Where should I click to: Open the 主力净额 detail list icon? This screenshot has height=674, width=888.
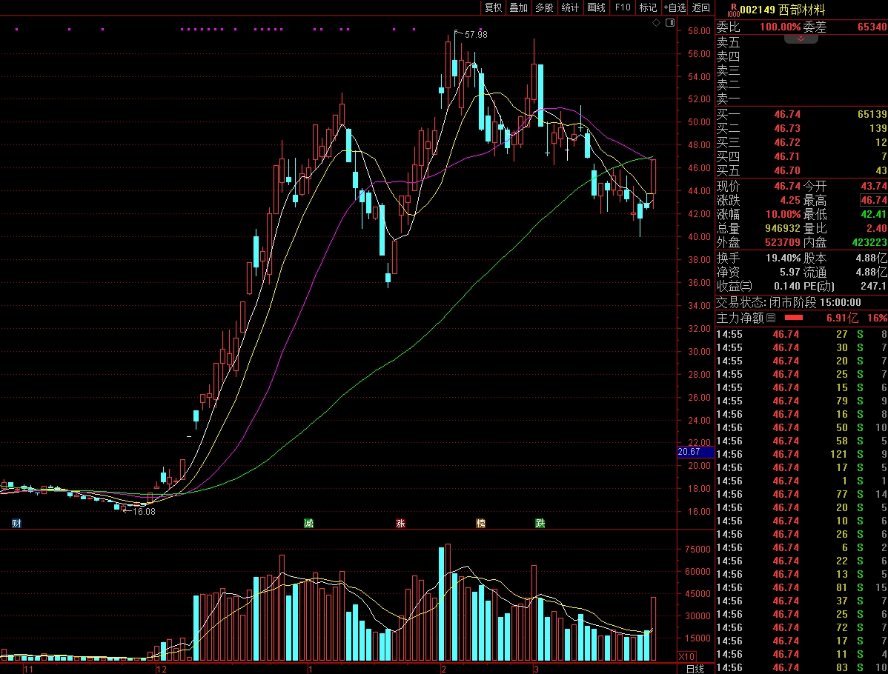771,318
